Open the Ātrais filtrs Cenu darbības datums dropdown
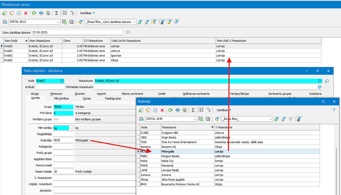Image resolution: width=341 pixels, height=195 pixels. (134, 22)
